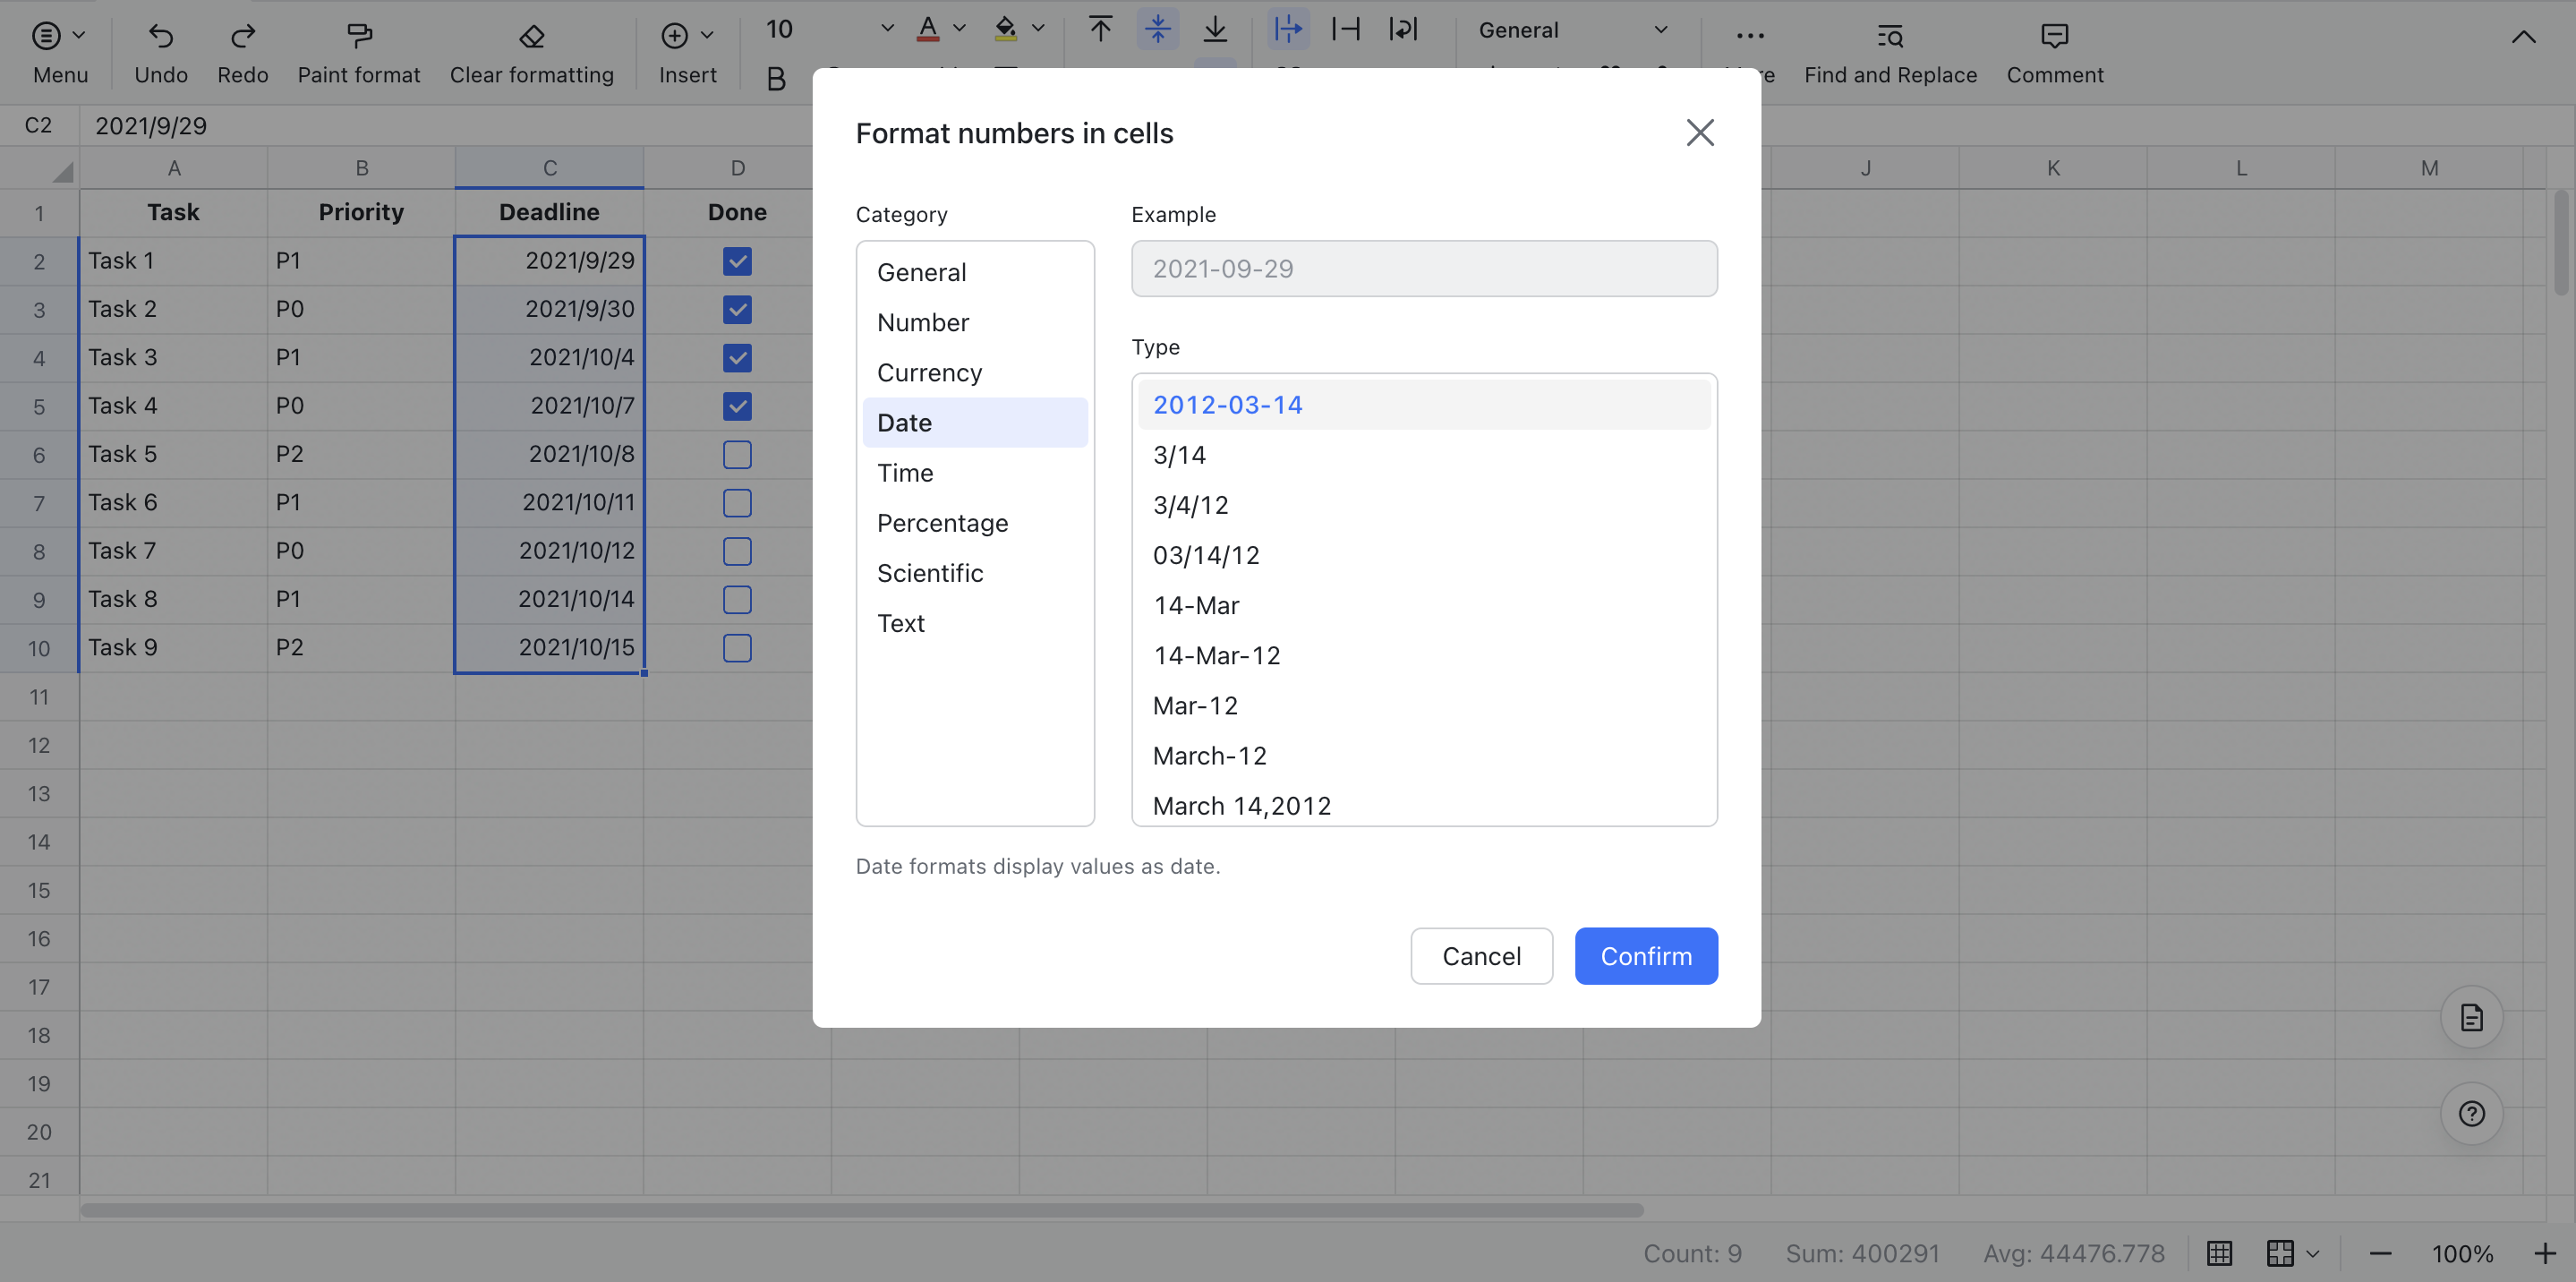Check the Done checkbox for Task 7
The image size is (2576, 1282).
(737, 551)
